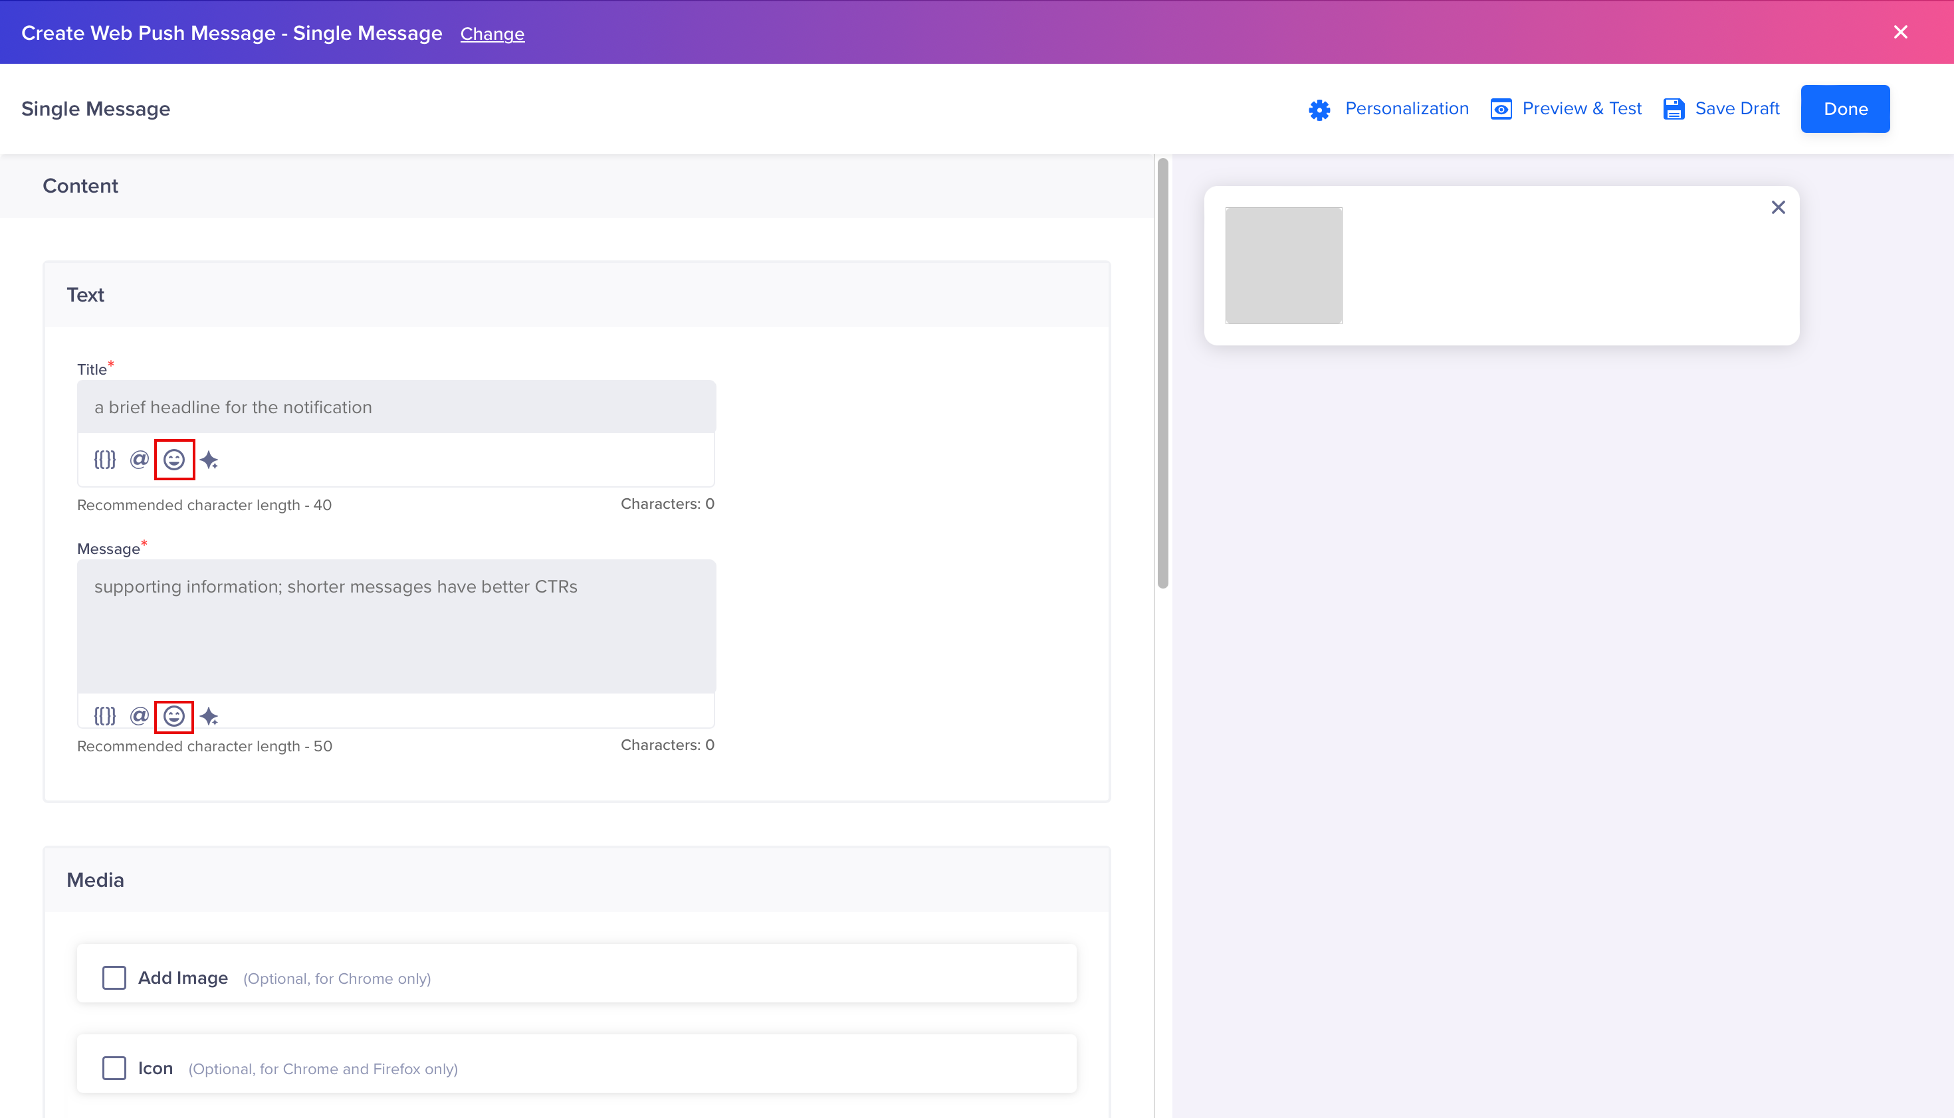Open the Personalization settings link

coord(1406,109)
